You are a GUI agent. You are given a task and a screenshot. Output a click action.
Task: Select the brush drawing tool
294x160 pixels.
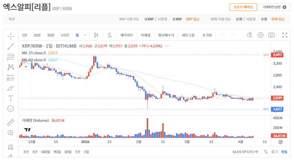11,88
